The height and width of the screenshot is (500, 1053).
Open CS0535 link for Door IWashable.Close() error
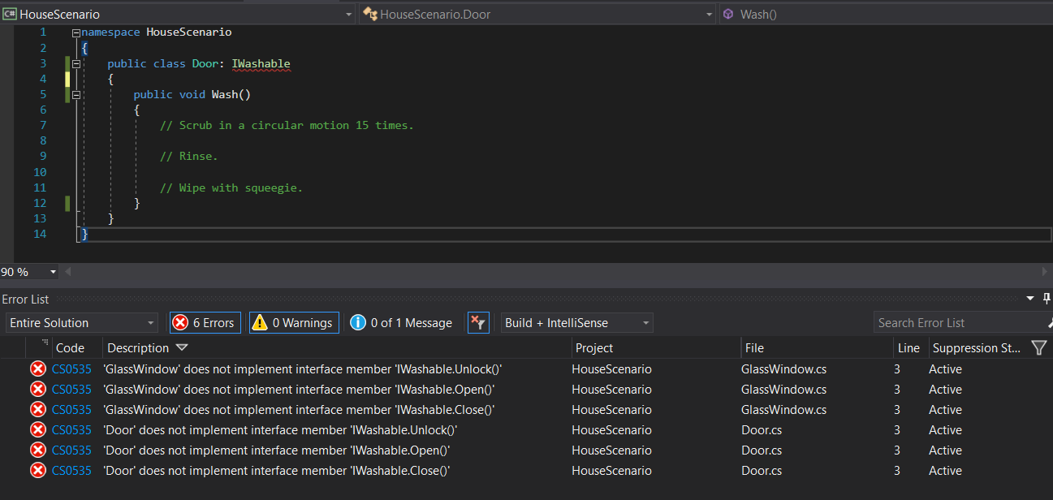pyautogui.click(x=71, y=471)
